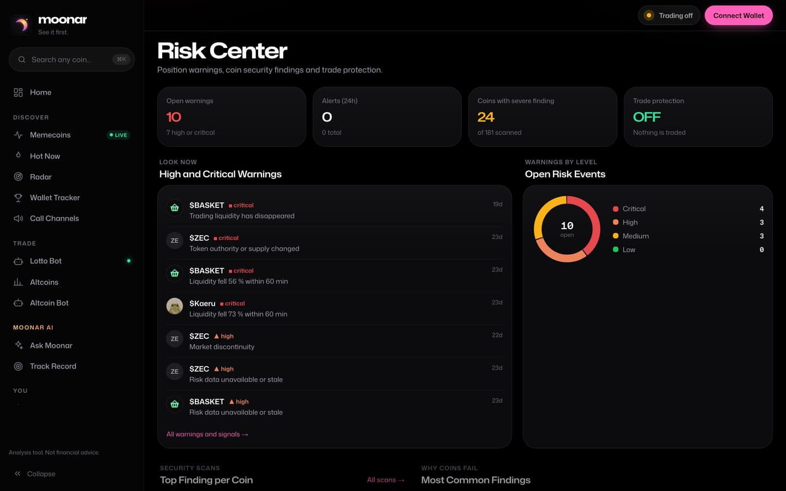Open All warnings and signals link

(x=207, y=434)
